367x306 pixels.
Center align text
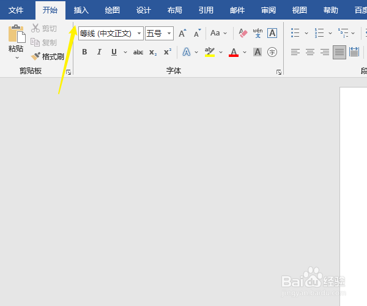[x=310, y=52]
